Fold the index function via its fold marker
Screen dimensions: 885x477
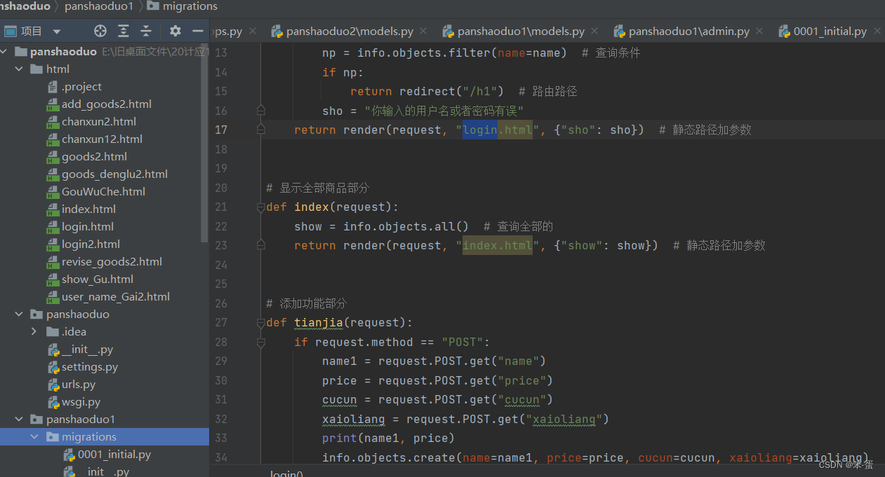(x=260, y=207)
